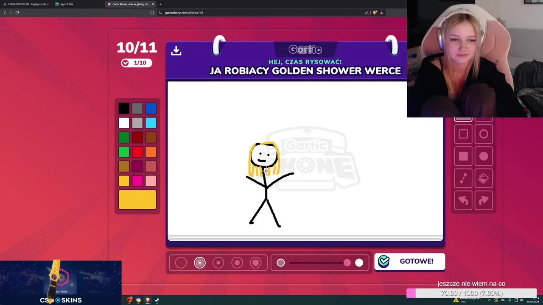Pick the dark blue color swatch

click(x=151, y=108)
